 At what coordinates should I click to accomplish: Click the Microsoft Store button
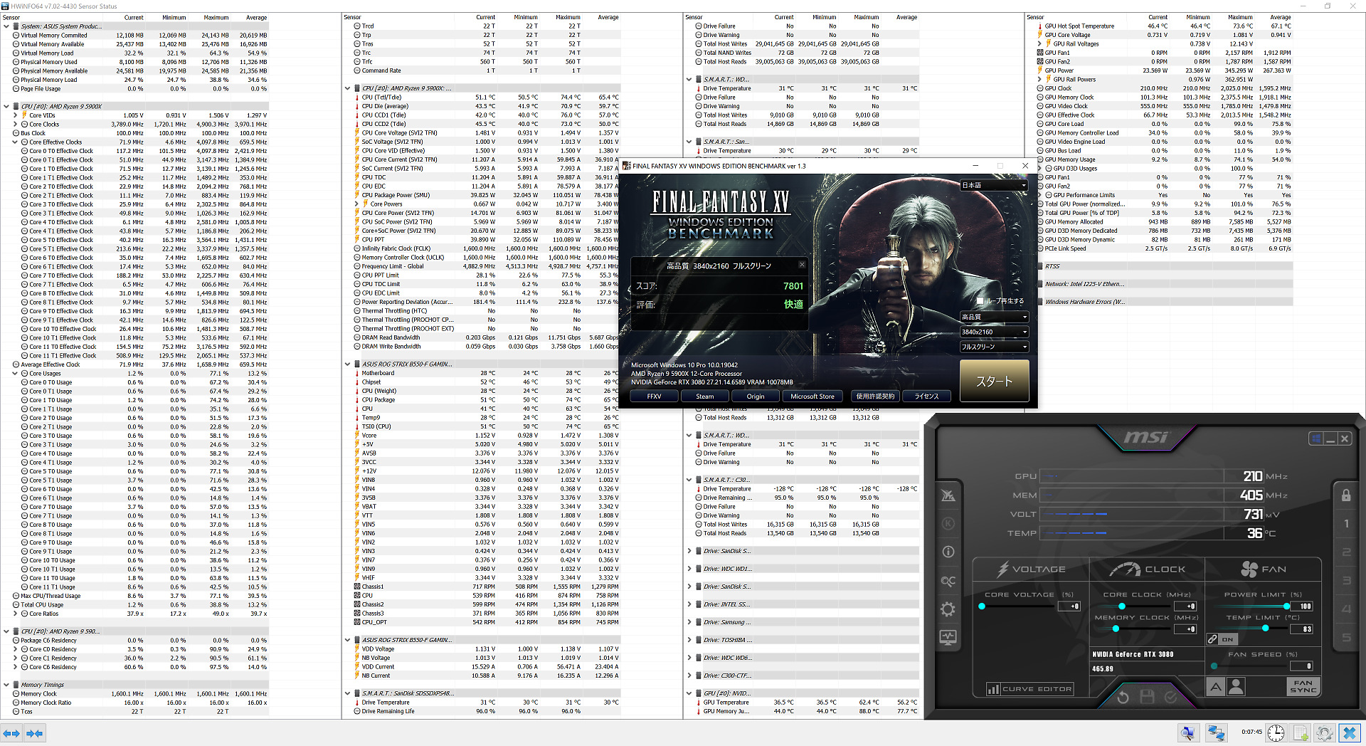(x=812, y=396)
